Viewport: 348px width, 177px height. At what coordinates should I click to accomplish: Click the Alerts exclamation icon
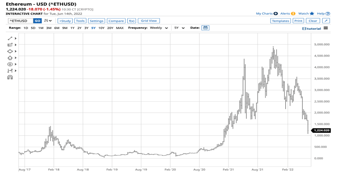pyautogui.click(x=293, y=13)
